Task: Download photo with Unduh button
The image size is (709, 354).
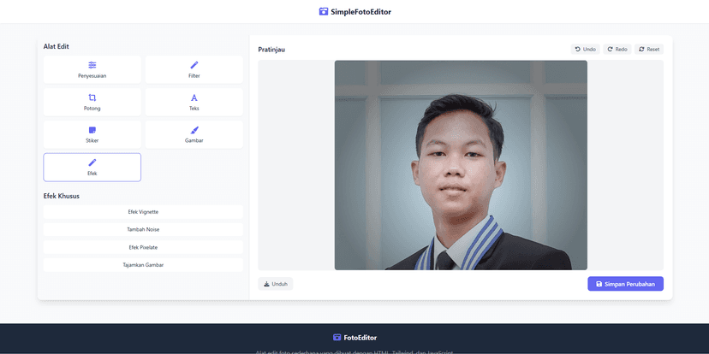Action: (x=275, y=284)
